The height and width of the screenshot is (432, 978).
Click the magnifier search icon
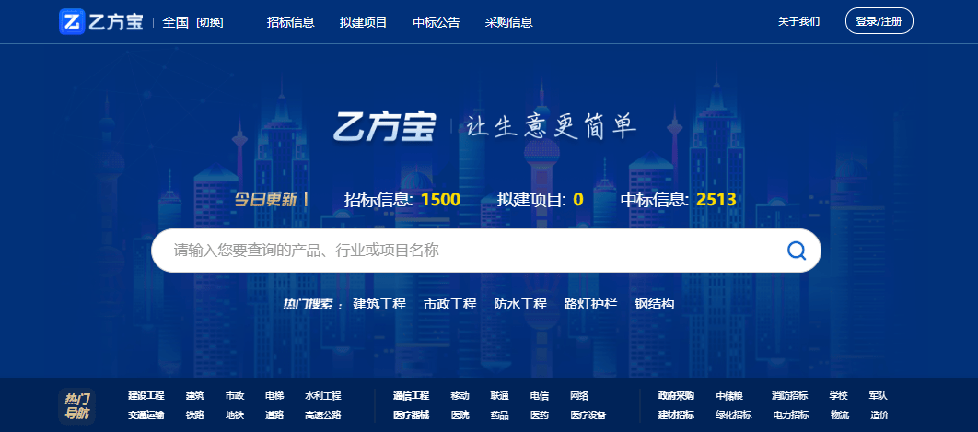[x=797, y=251]
